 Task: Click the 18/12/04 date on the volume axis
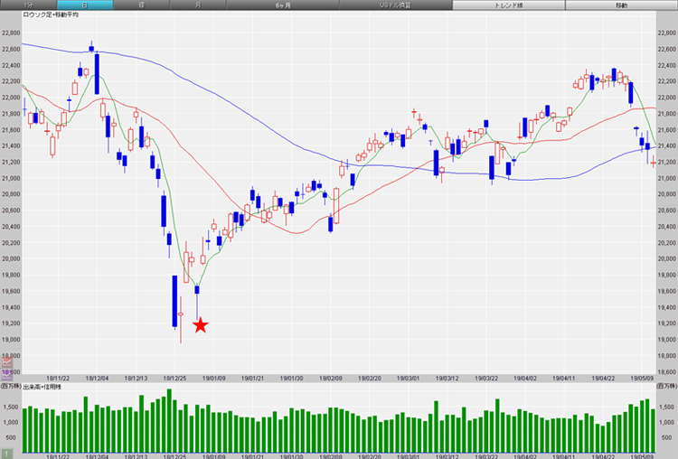(x=98, y=457)
